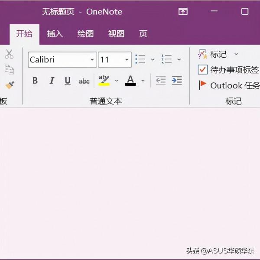Open font color dropdown arrow
Image resolution: width=260 pixels, height=260 pixels.
tap(143, 81)
